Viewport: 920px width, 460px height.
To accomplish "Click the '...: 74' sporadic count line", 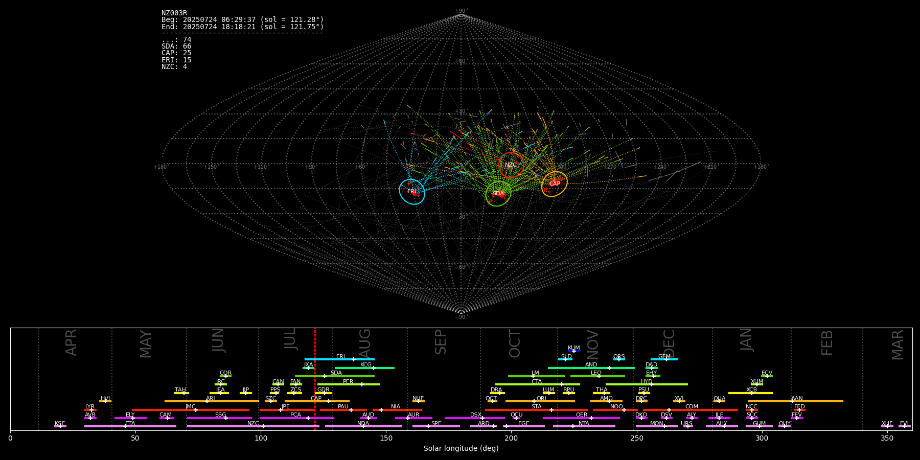I will click(x=176, y=40).
